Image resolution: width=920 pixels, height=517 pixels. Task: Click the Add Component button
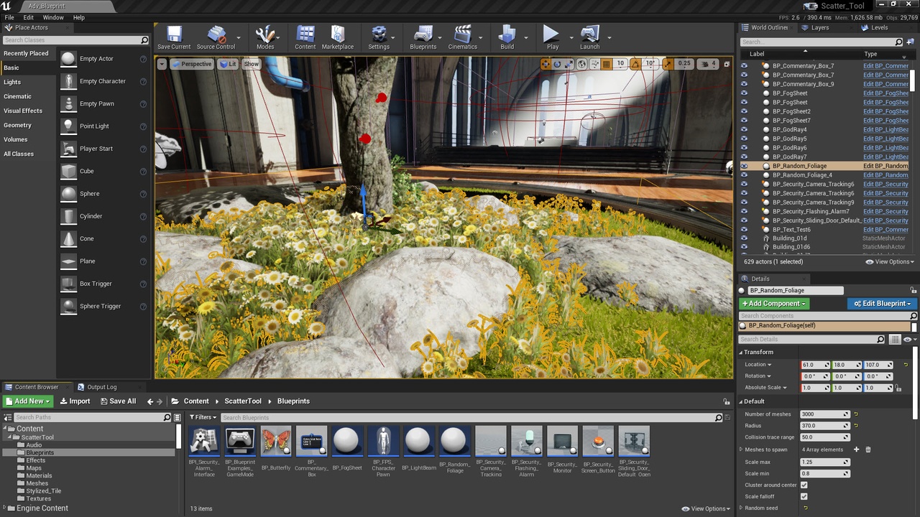(x=774, y=304)
